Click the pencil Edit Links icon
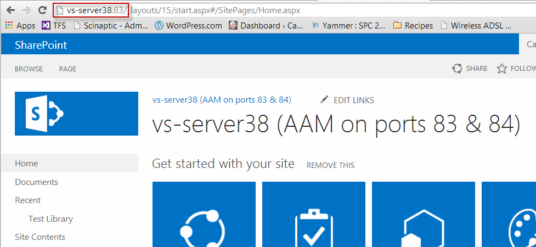This screenshot has width=536, height=247. tap(324, 100)
